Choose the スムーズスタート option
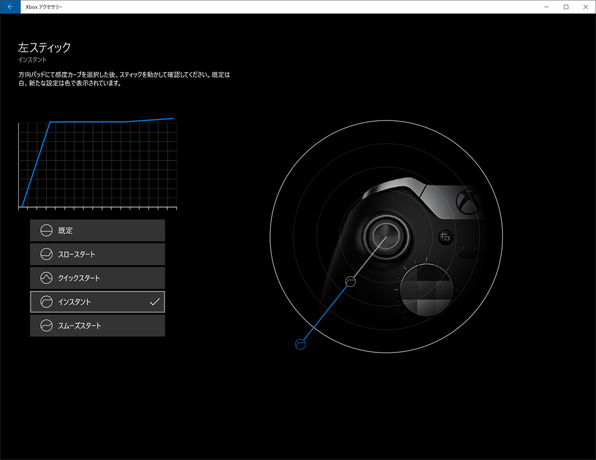This screenshot has height=460, width=596. [97, 326]
